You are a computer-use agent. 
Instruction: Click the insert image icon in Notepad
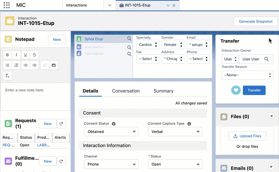click(x=54, y=65)
